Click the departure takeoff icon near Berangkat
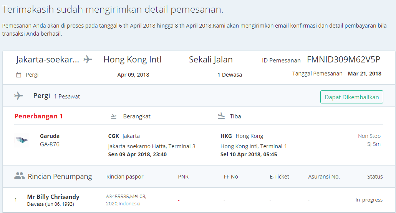 pyautogui.click(x=113, y=116)
